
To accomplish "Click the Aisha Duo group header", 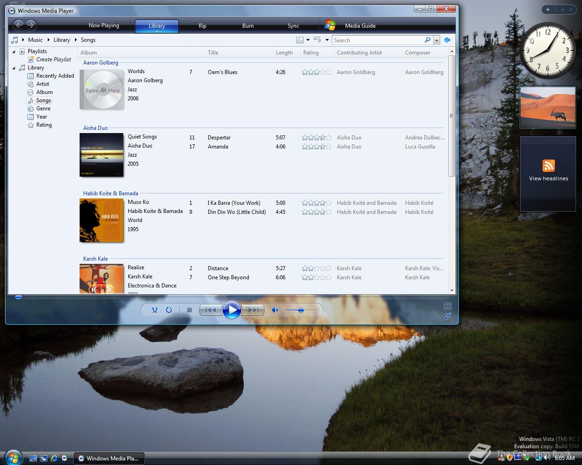I will point(95,128).
